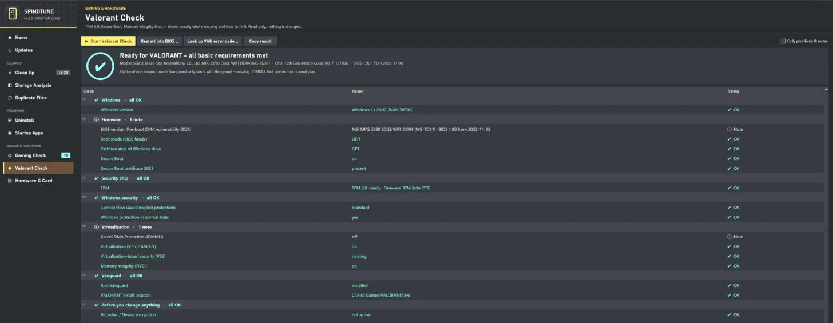833x323 pixels.
Task: Open Hardware & Card page
Action: tap(38, 181)
